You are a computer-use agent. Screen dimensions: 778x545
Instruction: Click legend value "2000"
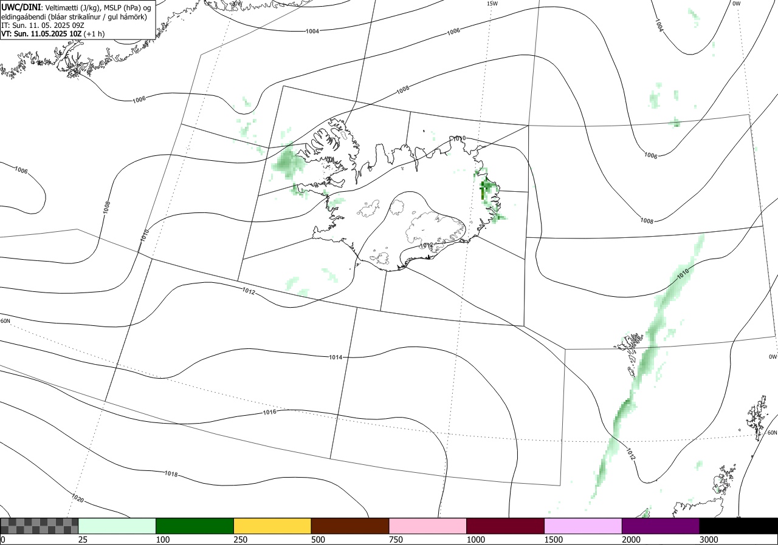pos(631,540)
